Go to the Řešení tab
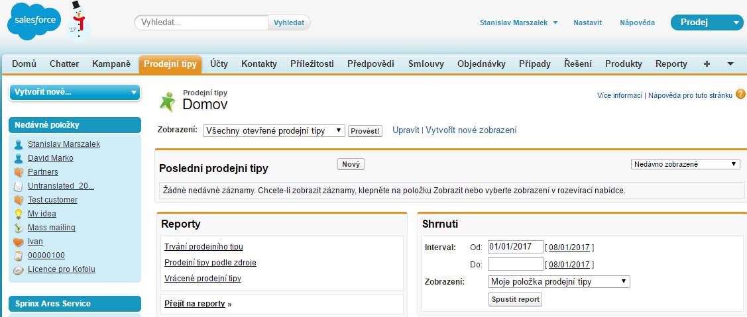The height and width of the screenshot is (317, 747). click(578, 64)
